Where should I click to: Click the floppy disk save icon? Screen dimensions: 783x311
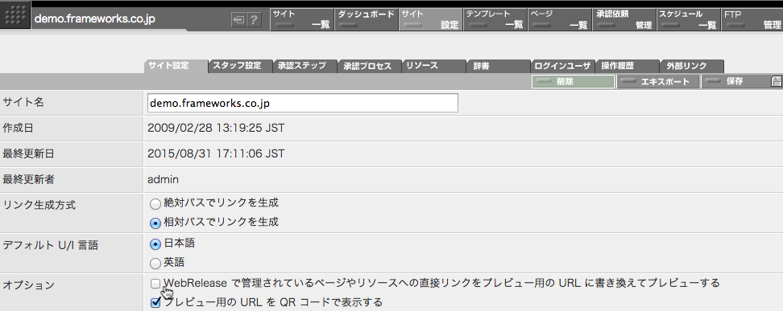pyautogui.click(x=777, y=82)
